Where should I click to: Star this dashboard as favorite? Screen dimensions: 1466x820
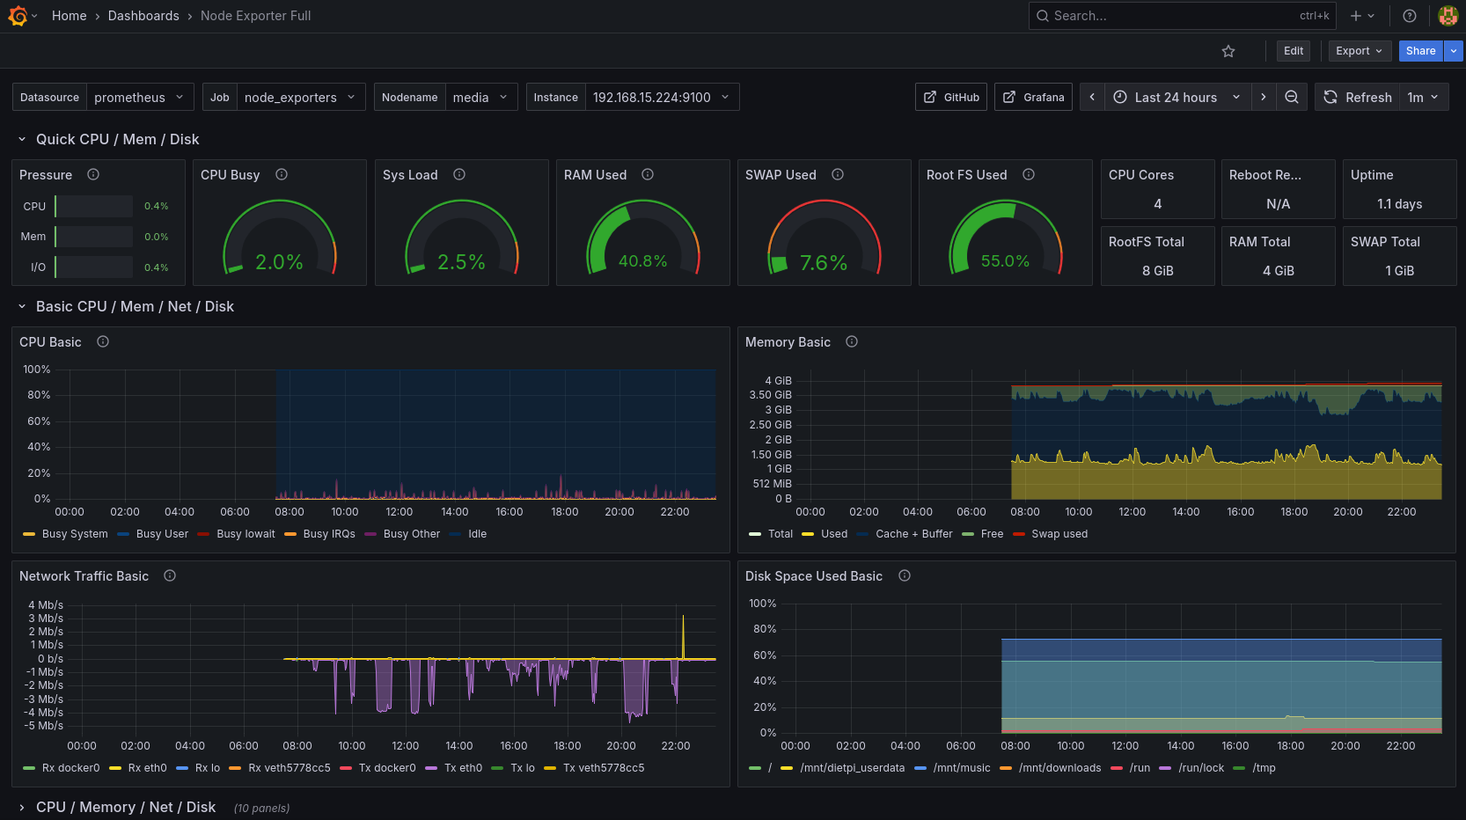pos(1228,51)
